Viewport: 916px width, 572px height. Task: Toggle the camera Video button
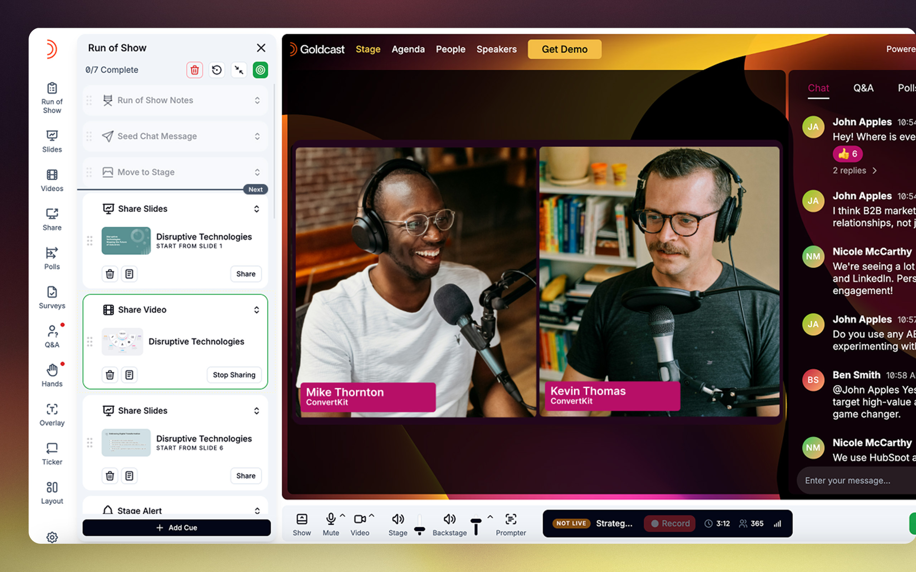pos(359,524)
